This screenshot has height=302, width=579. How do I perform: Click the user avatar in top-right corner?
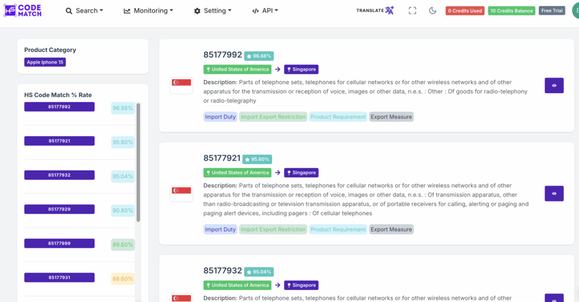[574, 11]
